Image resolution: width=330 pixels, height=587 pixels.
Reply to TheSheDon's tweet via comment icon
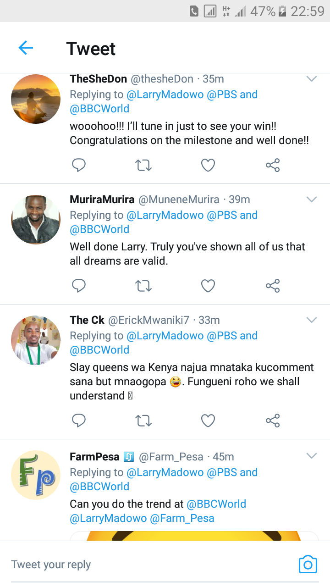pos(79,165)
